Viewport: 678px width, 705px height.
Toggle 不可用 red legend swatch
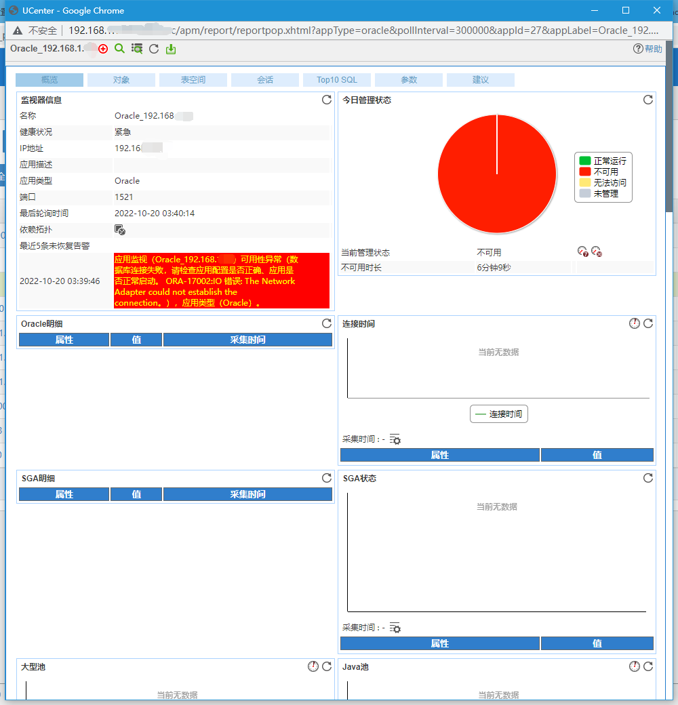tap(584, 172)
